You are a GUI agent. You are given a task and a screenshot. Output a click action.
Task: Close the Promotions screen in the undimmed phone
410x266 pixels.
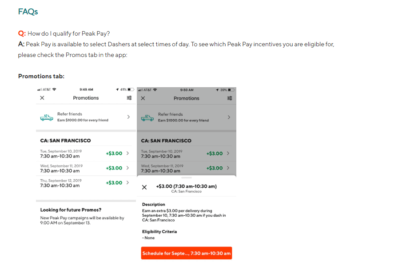[x=42, y=98]
